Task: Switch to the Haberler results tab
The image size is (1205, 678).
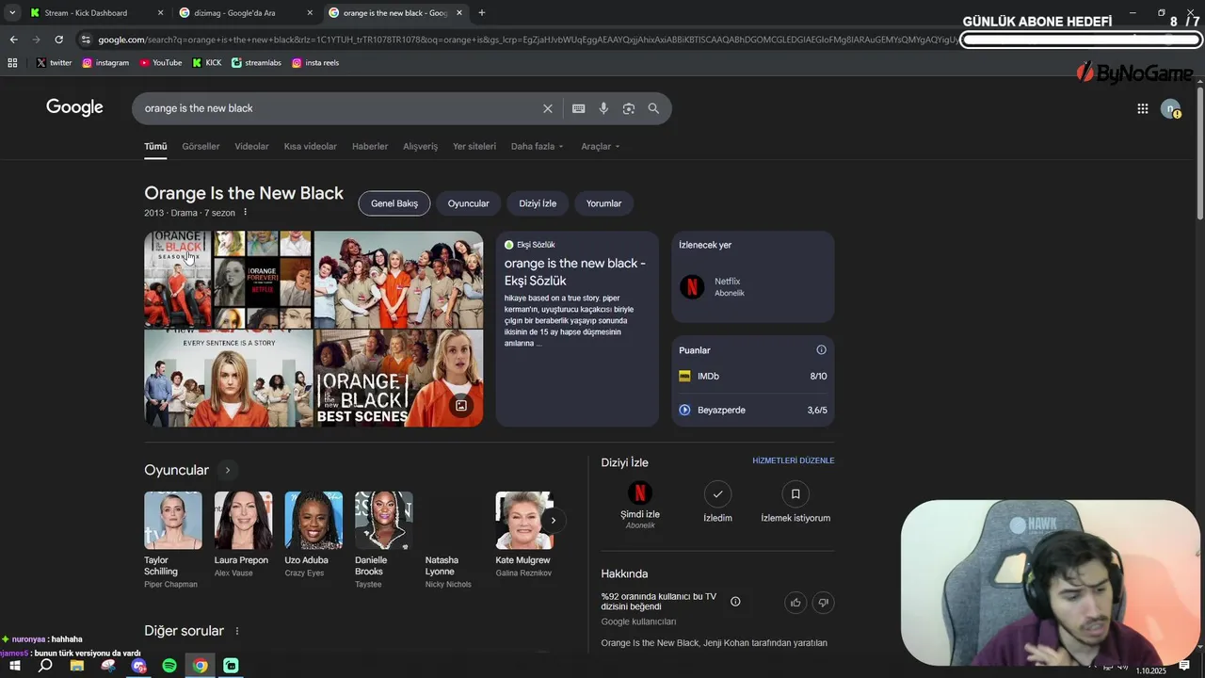Action: pyautogui.click(x=370, y=147)
